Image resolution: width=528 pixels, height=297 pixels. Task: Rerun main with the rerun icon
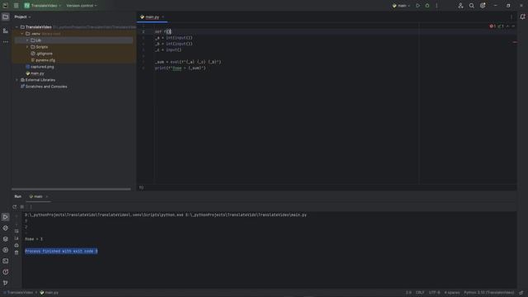click(x=15, y=207)
